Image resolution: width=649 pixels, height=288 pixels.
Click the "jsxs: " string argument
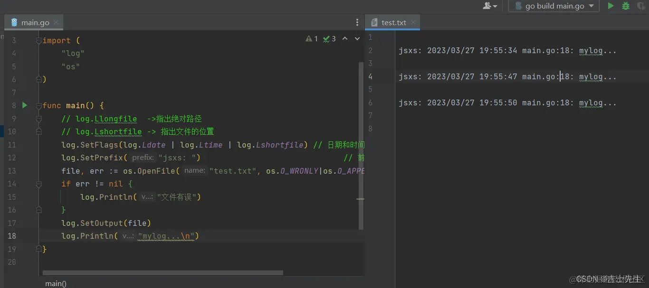pos(177,158)
